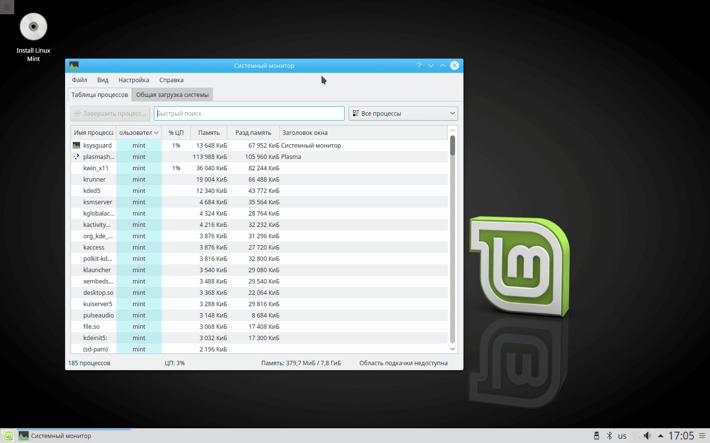Click the titlebar question-mark help button
This screenshot has width=710, height=443.
point(419,65)
